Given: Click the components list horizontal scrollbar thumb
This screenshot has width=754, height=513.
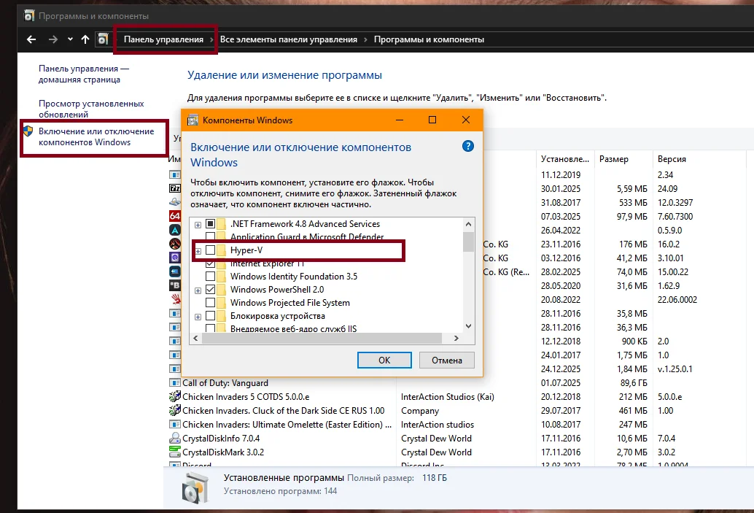Looking at the screenshot, I should 322,339.
